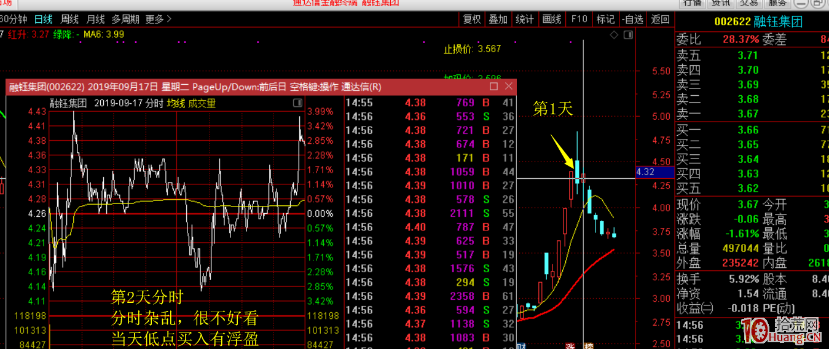The height and width of the screenshot is (349, 829).
Task: Select the 买三 3.64 order row
Action: (752, 159)
